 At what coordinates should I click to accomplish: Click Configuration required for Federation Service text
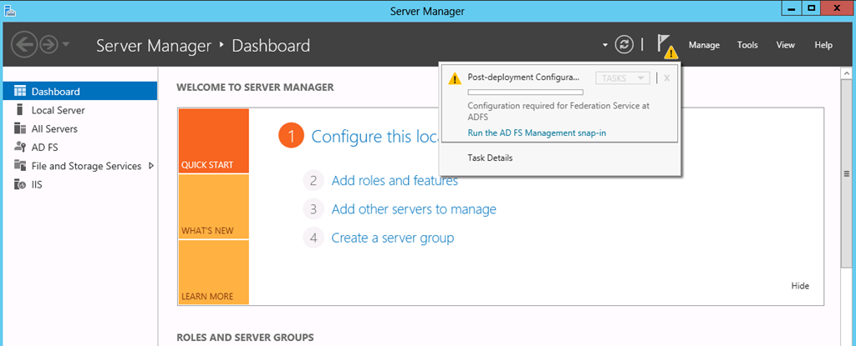pyautogui.click(x=558, y=111)
